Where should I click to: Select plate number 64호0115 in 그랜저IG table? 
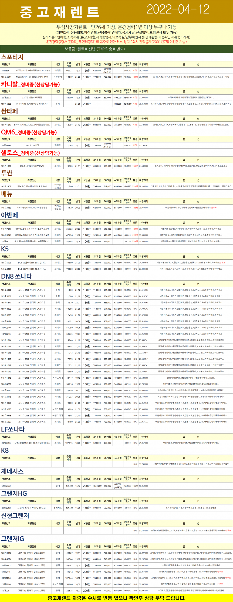click(6, 572)
